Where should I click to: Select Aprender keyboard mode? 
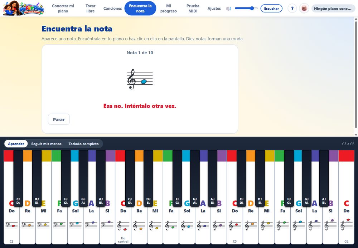click(x=16, y=144)
